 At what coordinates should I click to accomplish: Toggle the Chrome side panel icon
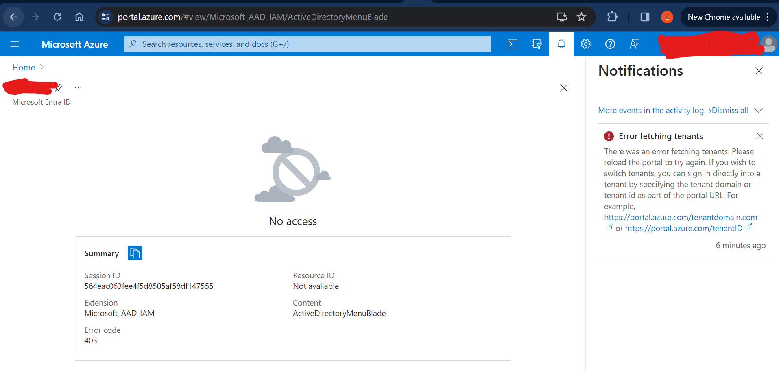[645, 17]
